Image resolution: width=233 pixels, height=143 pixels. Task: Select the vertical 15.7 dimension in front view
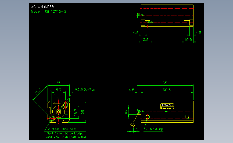(x=76, y=112)
